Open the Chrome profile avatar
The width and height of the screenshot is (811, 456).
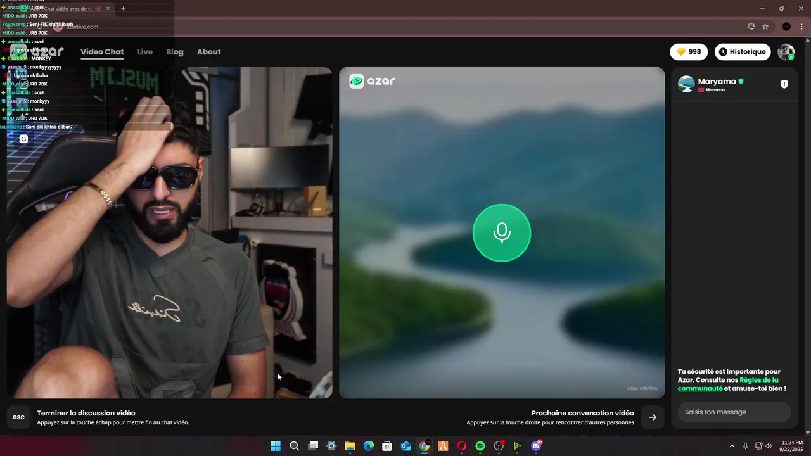(786, 27)
